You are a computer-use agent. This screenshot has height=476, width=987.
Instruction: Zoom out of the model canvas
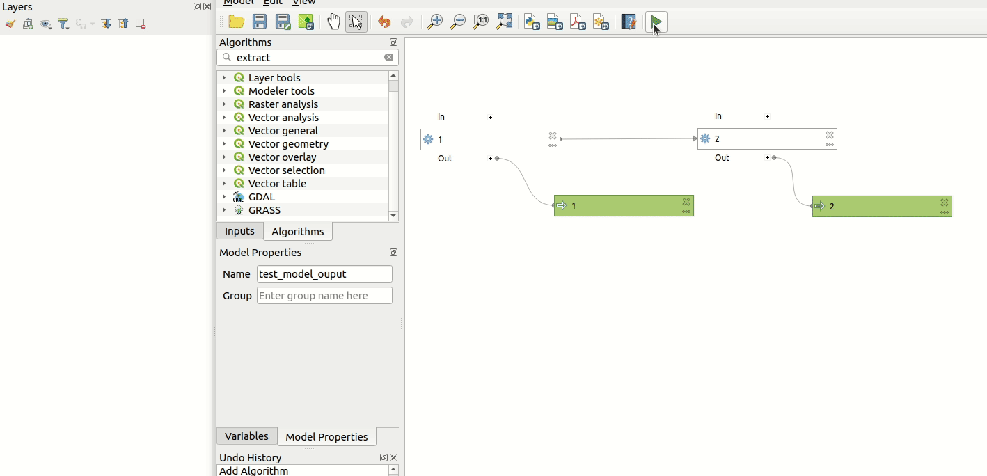pos(457,22)
